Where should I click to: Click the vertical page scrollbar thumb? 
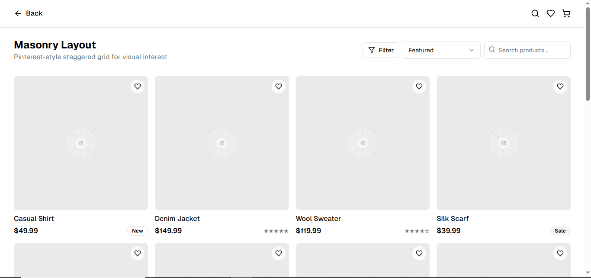[588, 54]
